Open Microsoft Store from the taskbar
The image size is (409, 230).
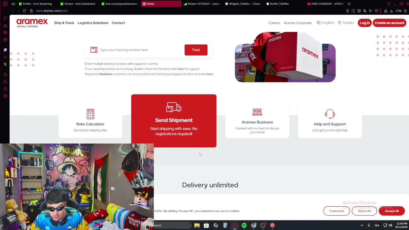pyautogui.click(x=206, y=225)
